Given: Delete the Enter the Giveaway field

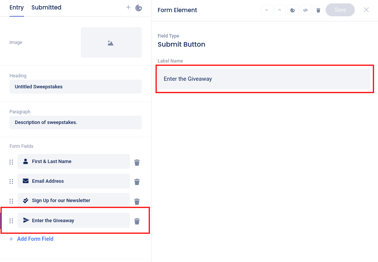Looking at the screenshot, I should [137, 221].
